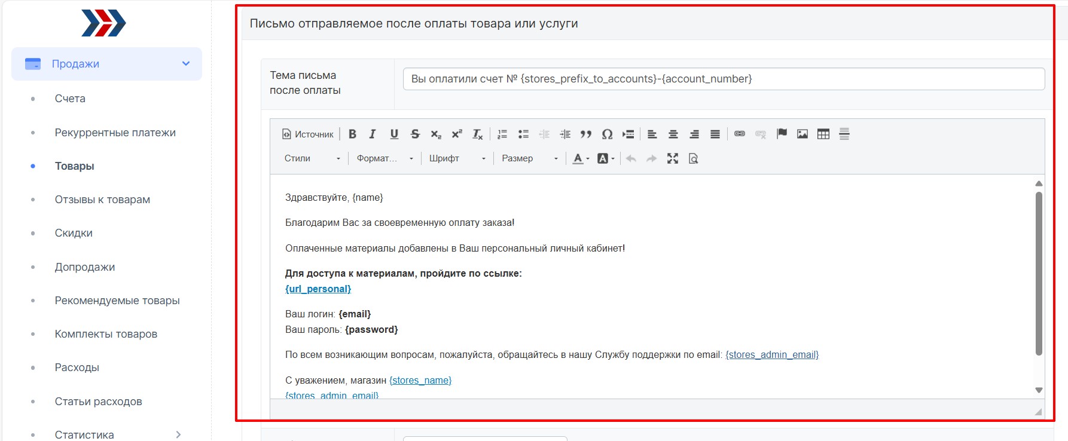Open Рекуррентные платежи in the sidebar
The image size is (1068, 441).
pos(115,133)
